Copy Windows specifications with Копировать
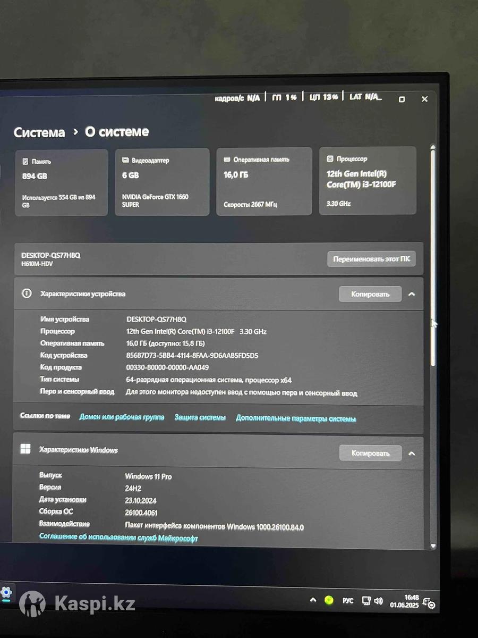This screenshot has width=478, height=638. coord(370,454)
